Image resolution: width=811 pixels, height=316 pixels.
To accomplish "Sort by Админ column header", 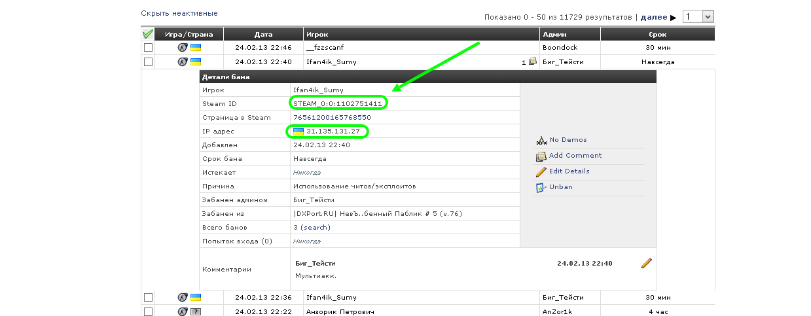I will 570,34.
